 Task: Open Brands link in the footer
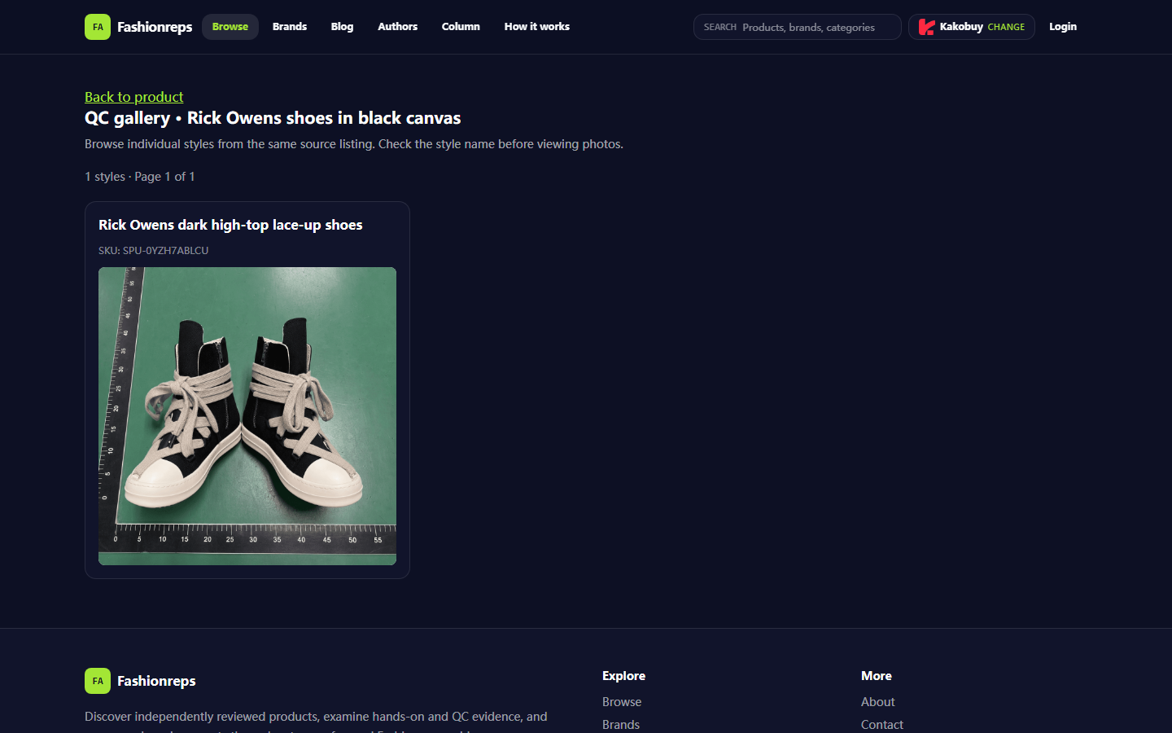click(x=621, y=725)
